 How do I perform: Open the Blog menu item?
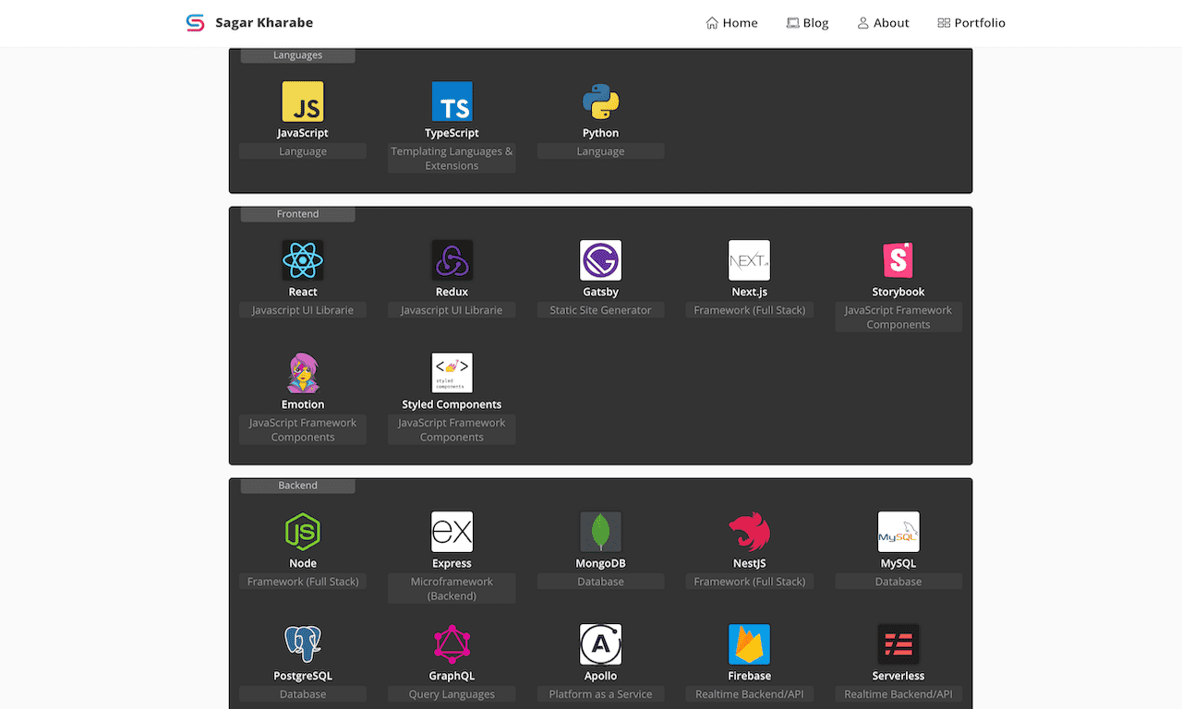pyautogui.click(x=807, y=23)
